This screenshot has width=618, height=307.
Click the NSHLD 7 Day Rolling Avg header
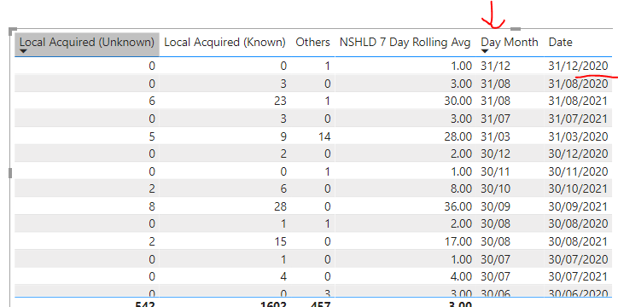[x=405, y=43]
